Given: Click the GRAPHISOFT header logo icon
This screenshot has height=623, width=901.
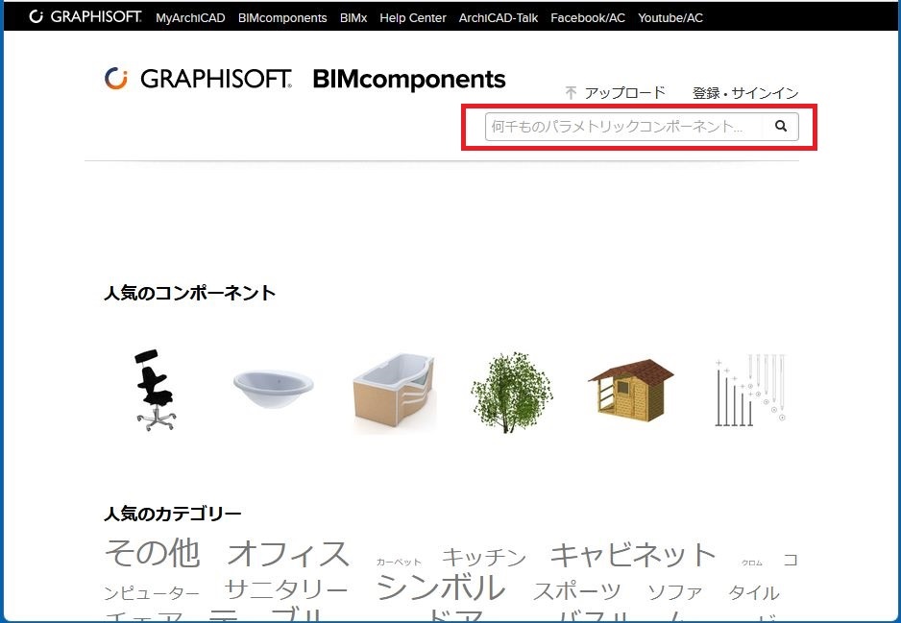Looking at the screenshot, I should [x=115, y=79].
